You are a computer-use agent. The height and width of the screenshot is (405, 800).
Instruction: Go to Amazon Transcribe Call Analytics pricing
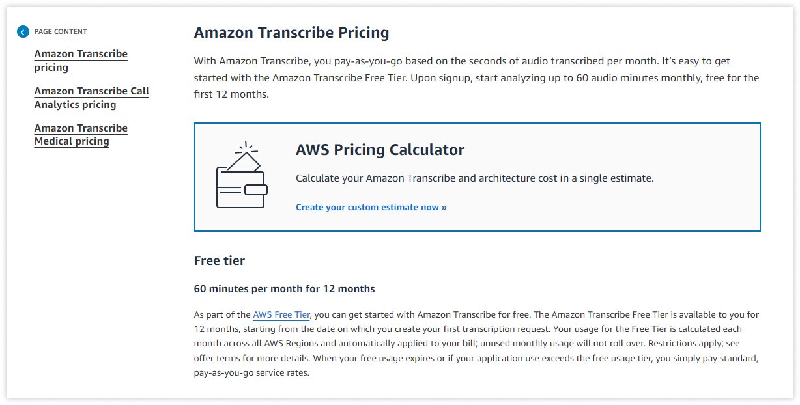point(91,98)
